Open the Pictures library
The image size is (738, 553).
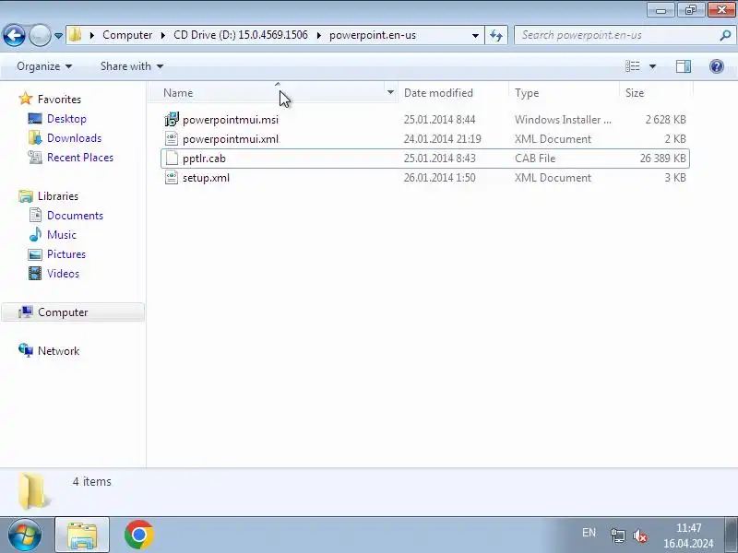(66, 254)
